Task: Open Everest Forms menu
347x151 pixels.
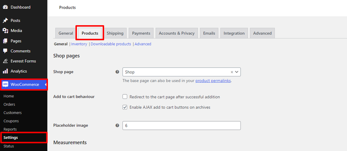Action: pos(24,61)
